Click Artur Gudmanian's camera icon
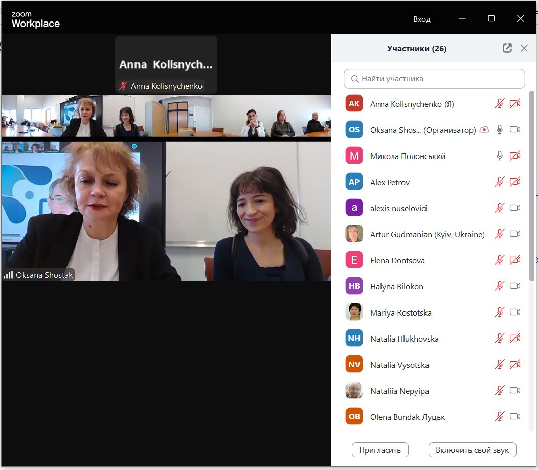This screenshot has height=470, width=538. point(514,234)
